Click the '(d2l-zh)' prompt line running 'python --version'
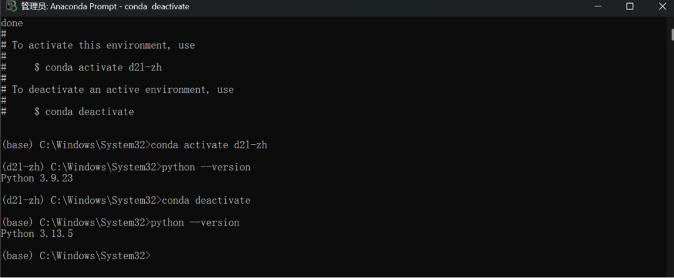Image resolution: width=674 pixels, height=278 pixels. point(125,167)
